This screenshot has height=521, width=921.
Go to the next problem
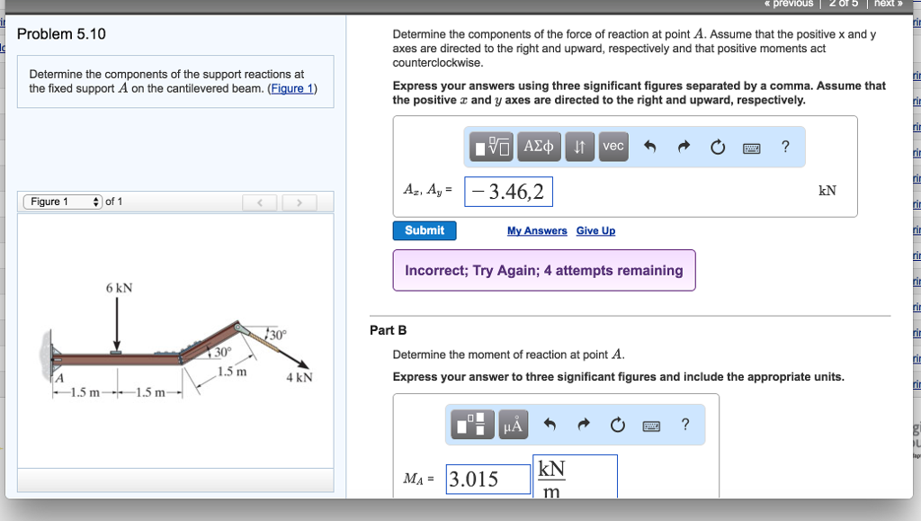(887, 4)
